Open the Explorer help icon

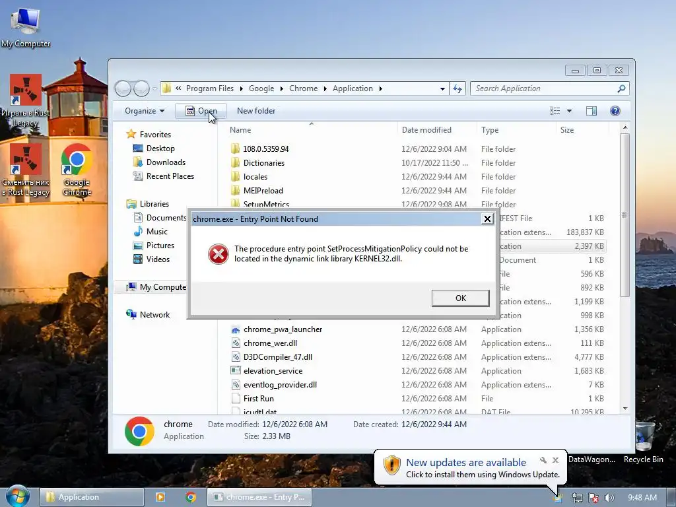pyautogui.click(x=615, y=111)
